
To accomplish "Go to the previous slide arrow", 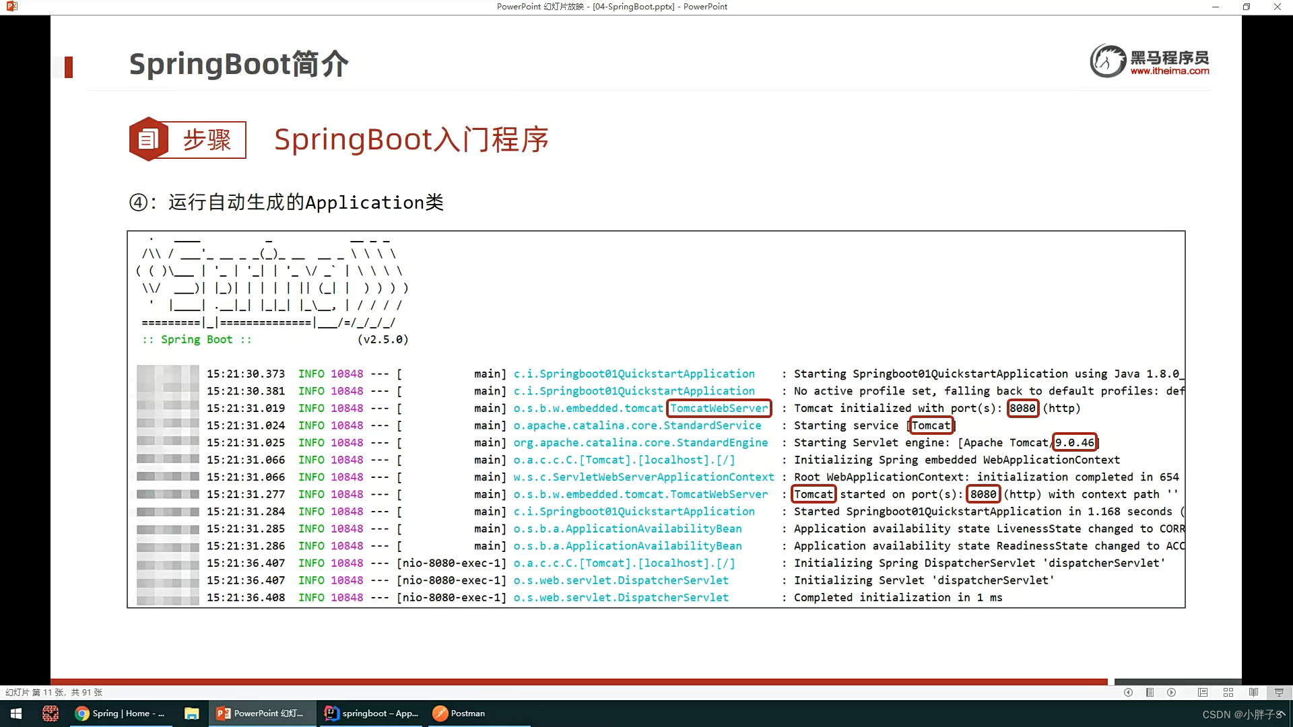I will click(x=1128, y=692).
